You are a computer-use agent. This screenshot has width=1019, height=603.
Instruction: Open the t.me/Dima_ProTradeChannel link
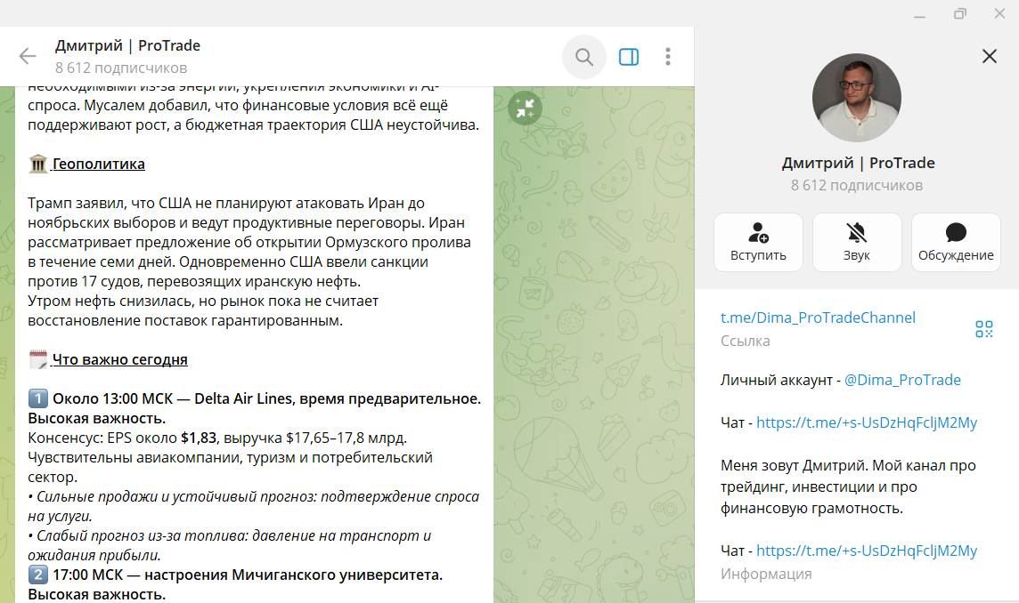818,318
